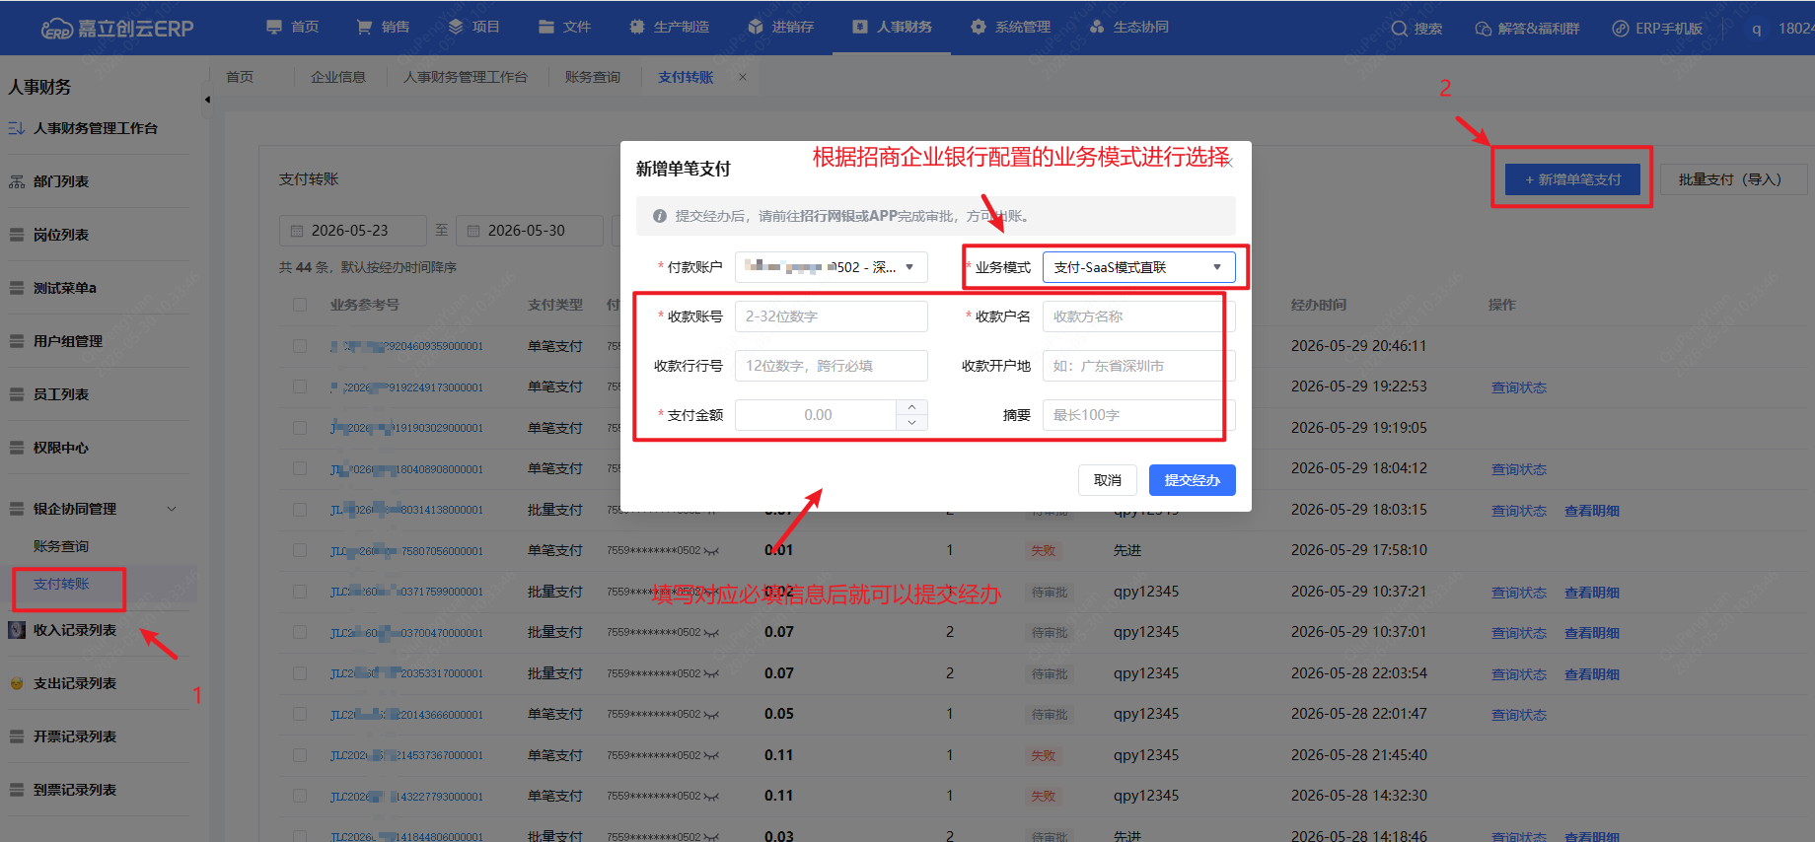This screenshot has width=1815, height=842.
Task: Open the start date picker 2026-05-23
Action: tap(353, 231)
